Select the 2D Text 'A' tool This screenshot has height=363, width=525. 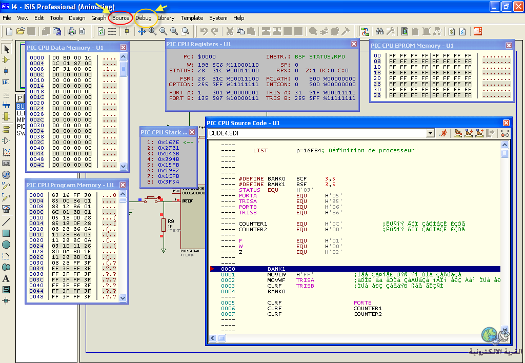[x=6, y=278]
